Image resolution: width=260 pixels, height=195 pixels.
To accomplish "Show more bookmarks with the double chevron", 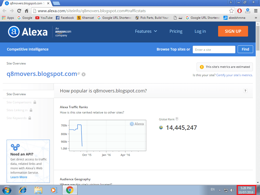I will pos(256,18).
